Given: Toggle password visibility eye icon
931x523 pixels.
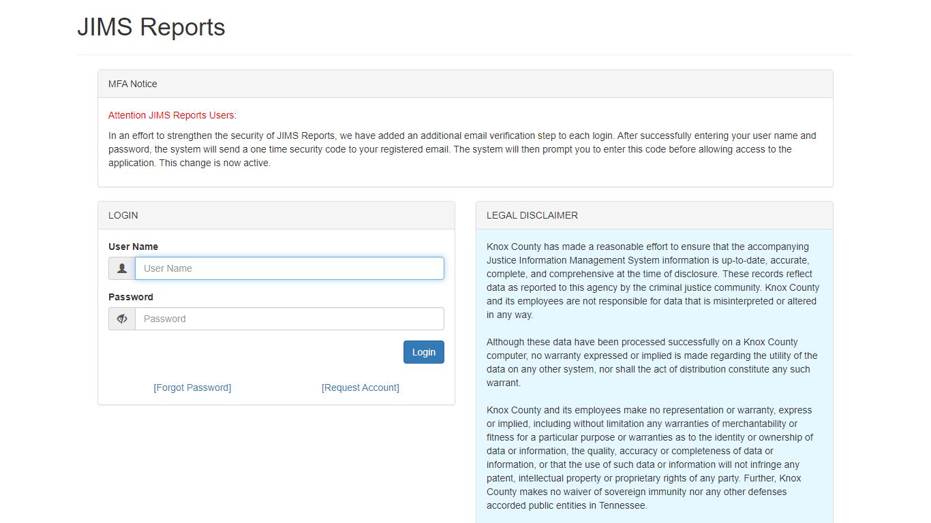Looking at the screenshot, I should tap(122, 319).
